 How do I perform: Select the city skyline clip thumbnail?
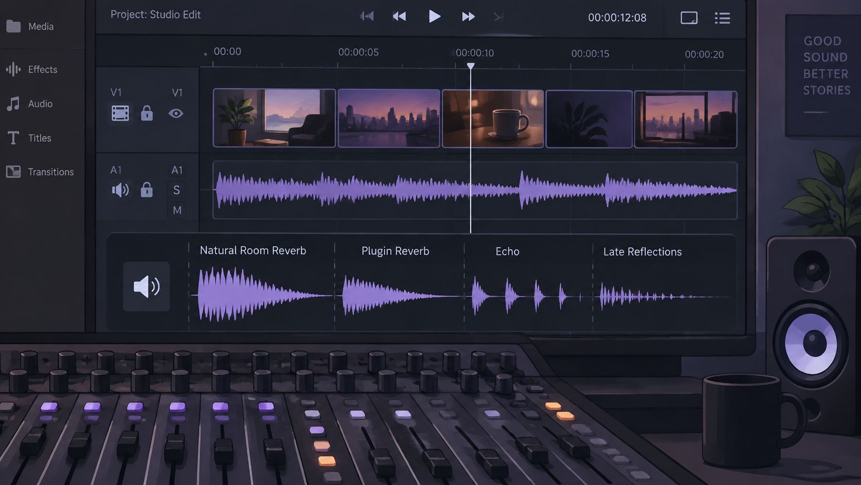(x=389, y=119)
